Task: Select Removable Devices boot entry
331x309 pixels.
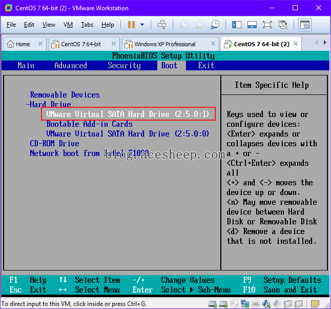Action: pos(65,95)
